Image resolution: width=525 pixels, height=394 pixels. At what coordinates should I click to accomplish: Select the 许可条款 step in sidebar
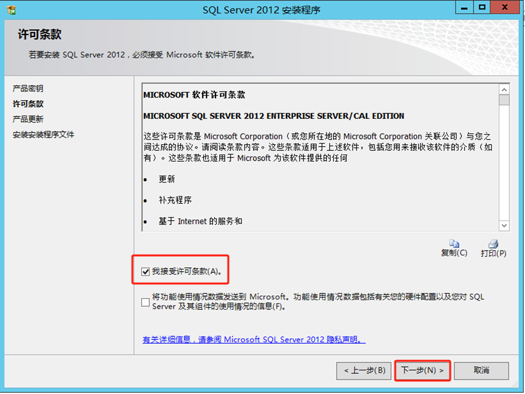pyautogui.click(x=28, y=104)
